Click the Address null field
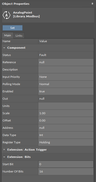This screenshot has width=96, height=182. [x=66, y=128]
